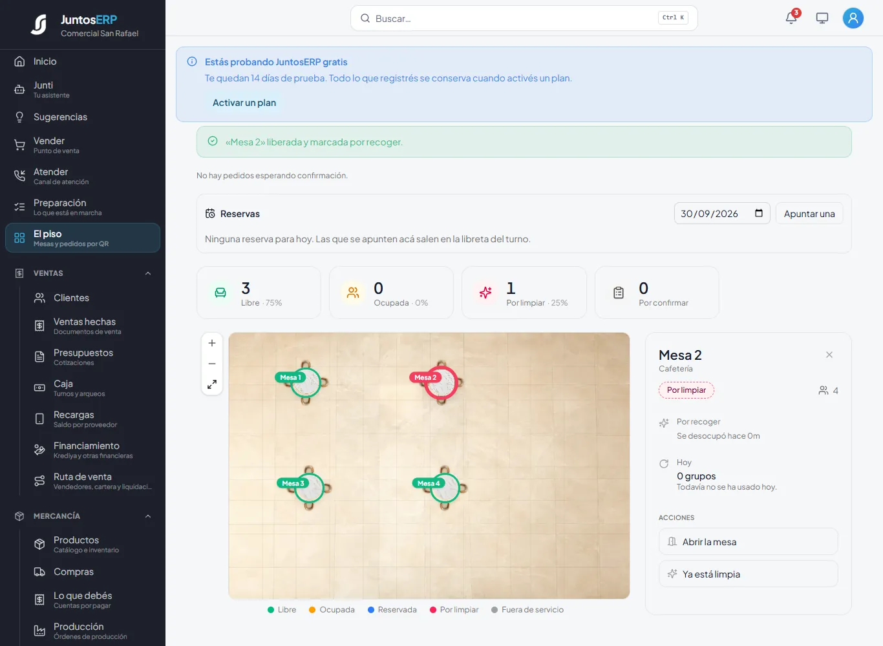Click the JuntosERP logo
The image size is (883, 646).
click(39, 25)
